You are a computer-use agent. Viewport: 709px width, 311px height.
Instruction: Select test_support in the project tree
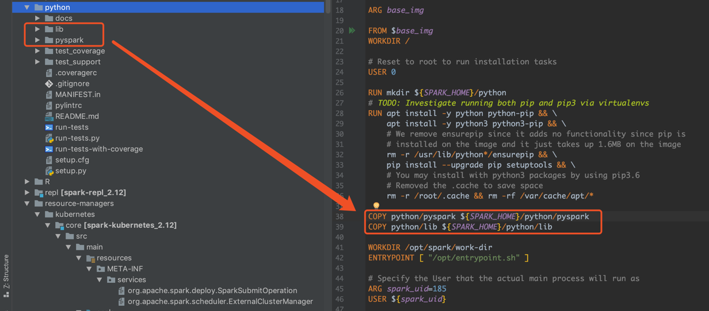coord(78,62)
